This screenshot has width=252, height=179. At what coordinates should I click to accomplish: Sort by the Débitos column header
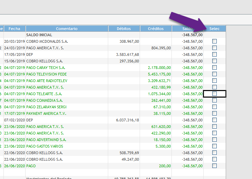124,29
